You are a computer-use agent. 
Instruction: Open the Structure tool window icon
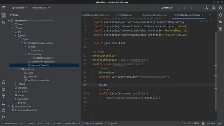[x=3, y=22]
